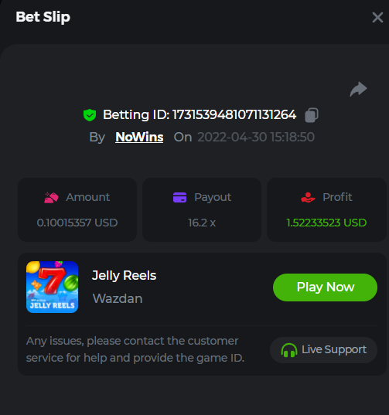Click the green verified shield icon
Viewport: 389px width, 415px height.
click(90, 115)
